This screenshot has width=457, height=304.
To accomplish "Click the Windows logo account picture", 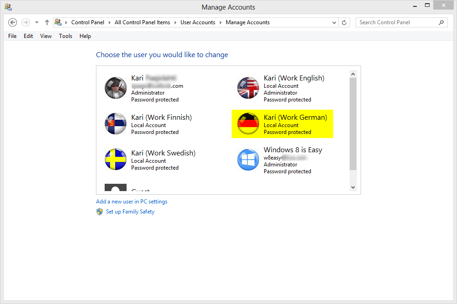I will (x=248, y=160).
